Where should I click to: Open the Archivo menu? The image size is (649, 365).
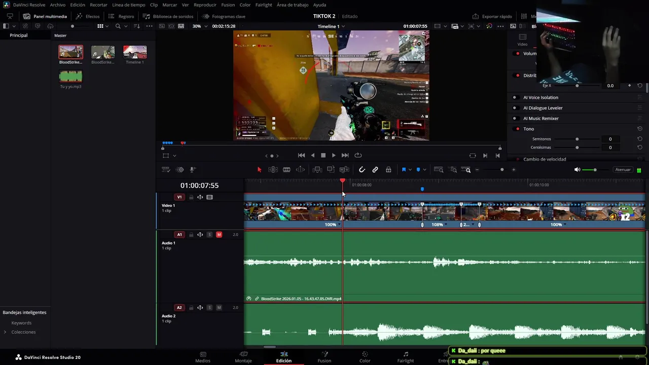tap(57, 5)
